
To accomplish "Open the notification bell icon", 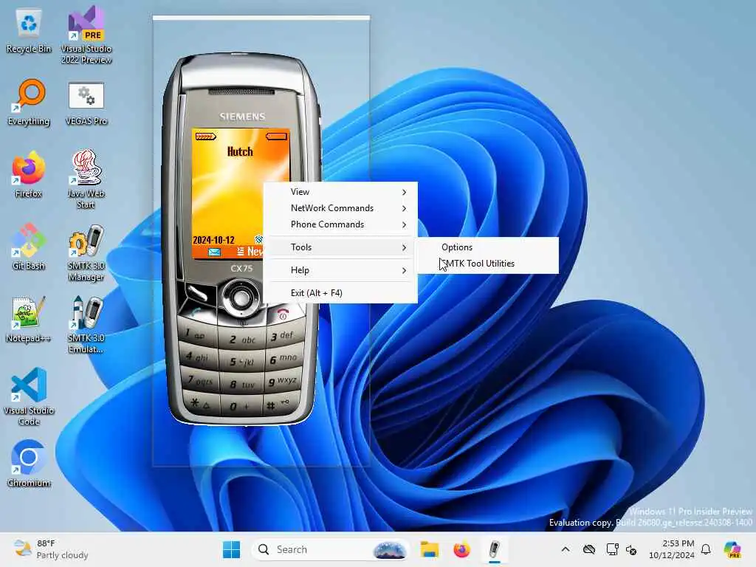I will point(706,549).
